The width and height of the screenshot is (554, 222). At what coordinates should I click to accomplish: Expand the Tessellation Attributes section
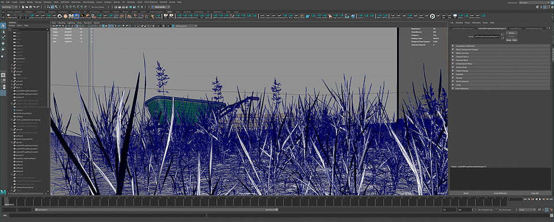[x=501, y=46]
